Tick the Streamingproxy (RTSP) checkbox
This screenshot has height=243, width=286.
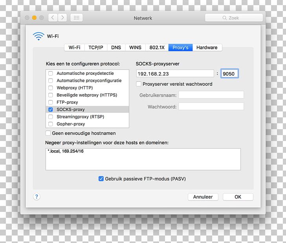pos(51,117)
